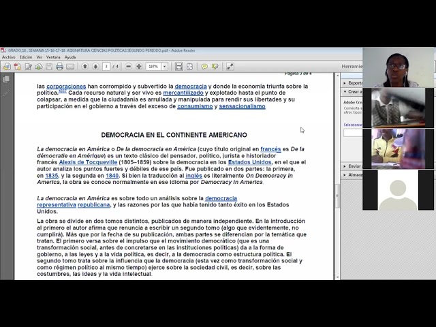Open the Estados Unidos link
Viewport: 436px width, 327px height.
(x=250, y=162)
